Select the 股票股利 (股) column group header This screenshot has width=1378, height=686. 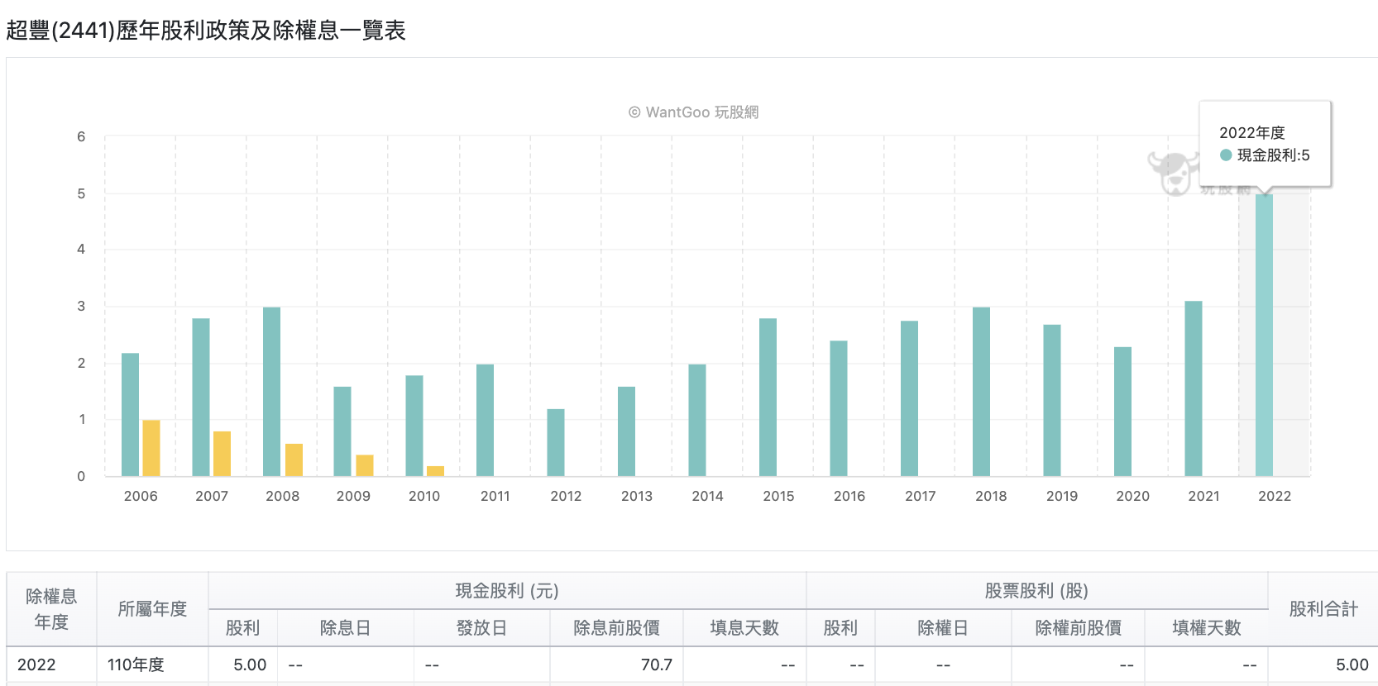point(1036,591)
